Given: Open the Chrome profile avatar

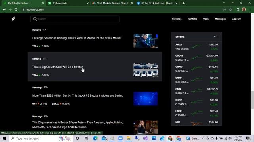Looking at the screenshot, I should (x=244, y=9).
